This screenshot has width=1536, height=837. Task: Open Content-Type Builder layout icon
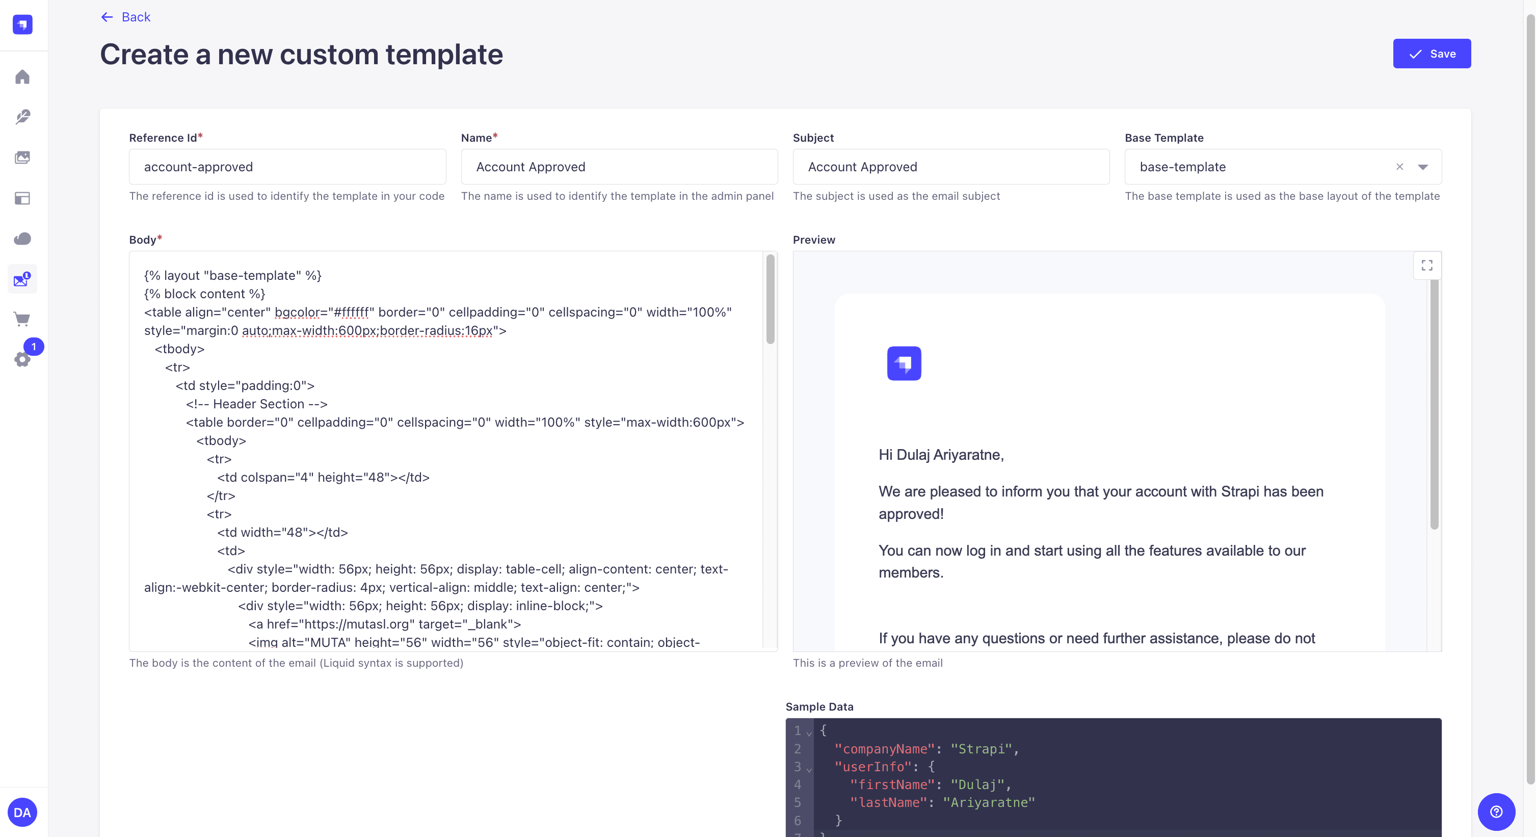pos(22,198)
